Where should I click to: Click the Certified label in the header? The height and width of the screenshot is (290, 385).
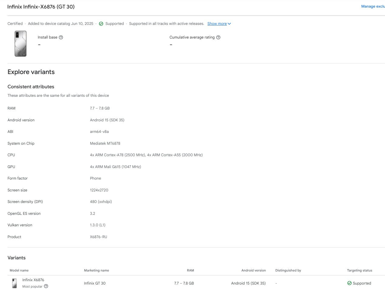[x=15, y=24]
